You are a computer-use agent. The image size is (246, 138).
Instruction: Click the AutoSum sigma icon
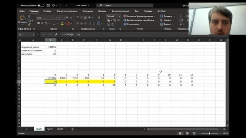coord(181,16)
